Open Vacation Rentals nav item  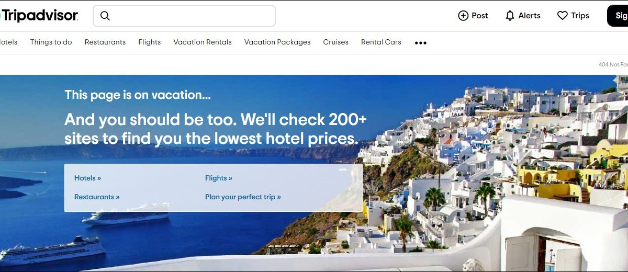[203, 42]
